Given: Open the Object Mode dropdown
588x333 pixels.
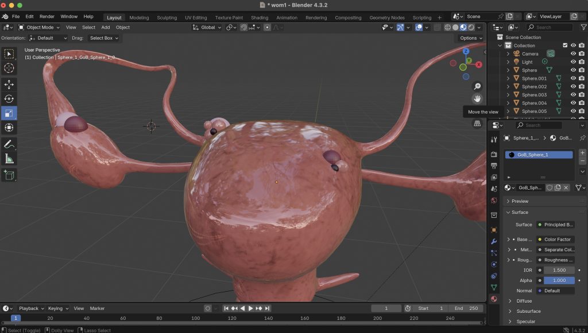Looking at the screenshot, I should pos(39,27).
